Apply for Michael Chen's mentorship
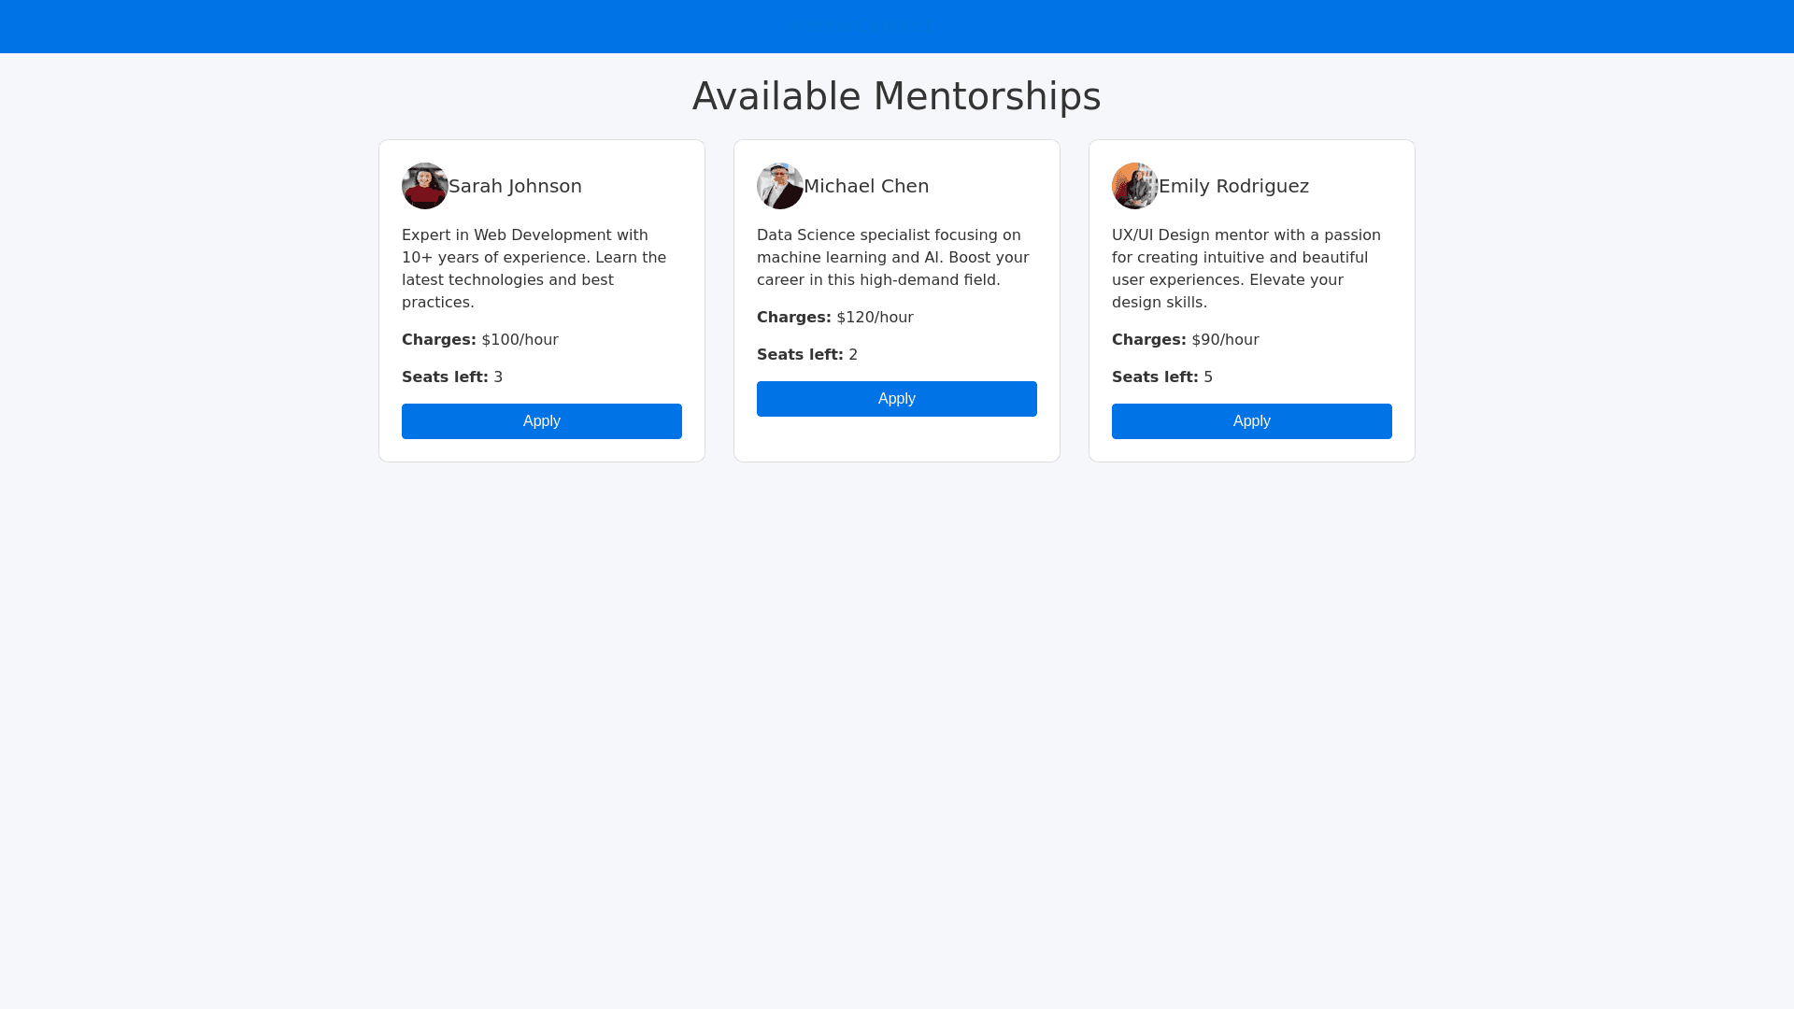Screen dimensions: 1794x1009 click(897, 399)
